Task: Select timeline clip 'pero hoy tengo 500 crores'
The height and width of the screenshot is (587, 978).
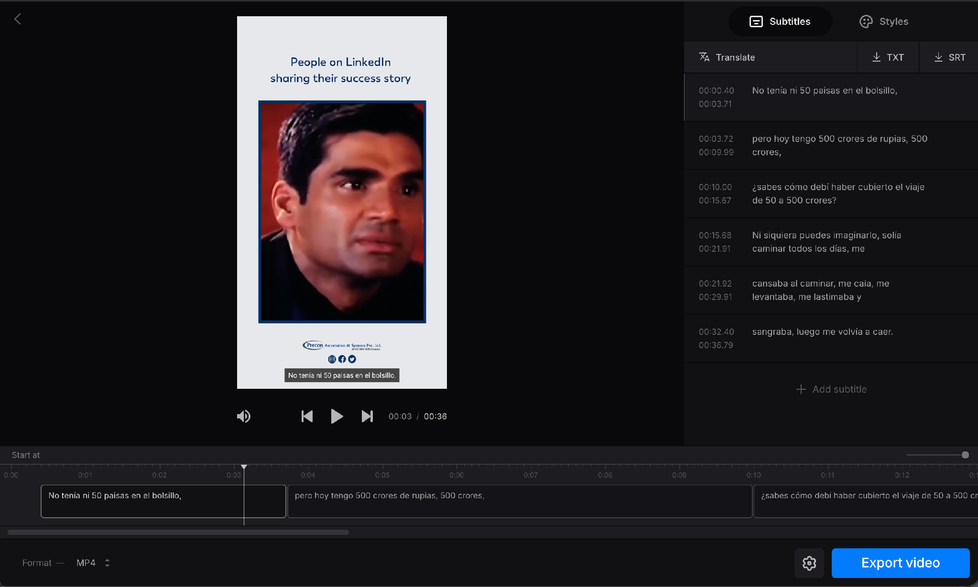Action: [x=520, y=502]
